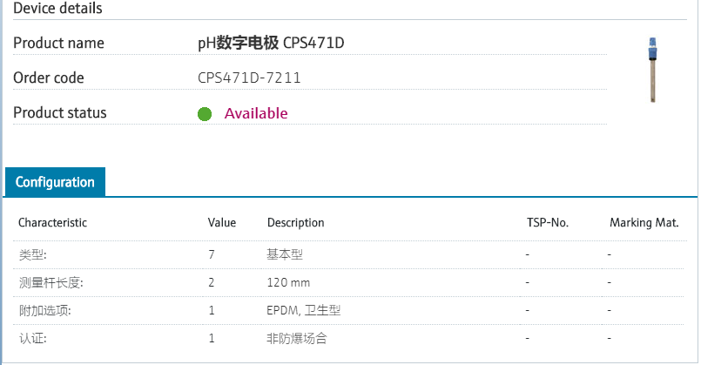Select the 类型 characteristic row
The height and width of the screenshot is (365, 701).
click(33, 254)
